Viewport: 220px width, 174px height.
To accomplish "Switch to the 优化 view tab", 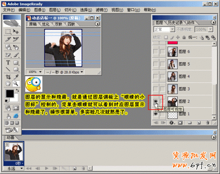I will point(46,24).
